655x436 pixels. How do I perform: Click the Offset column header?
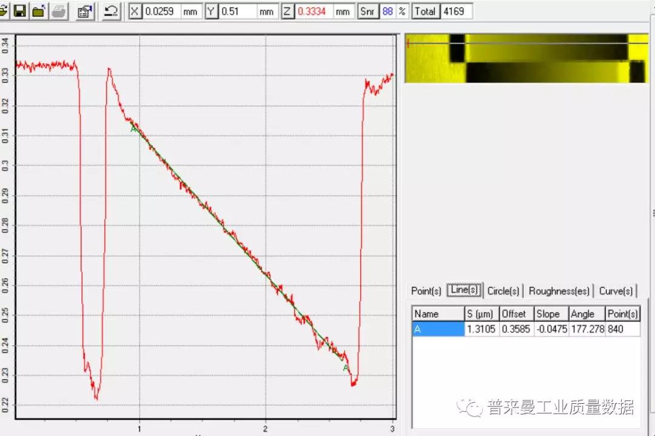pos(517,314)
